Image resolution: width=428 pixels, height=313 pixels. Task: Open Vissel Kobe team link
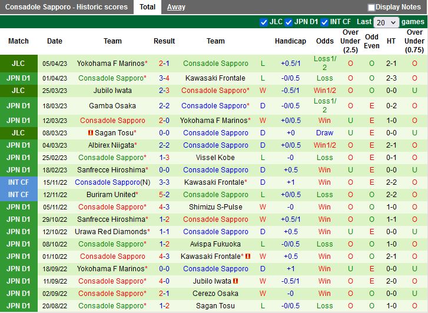(x=215, y=158)
